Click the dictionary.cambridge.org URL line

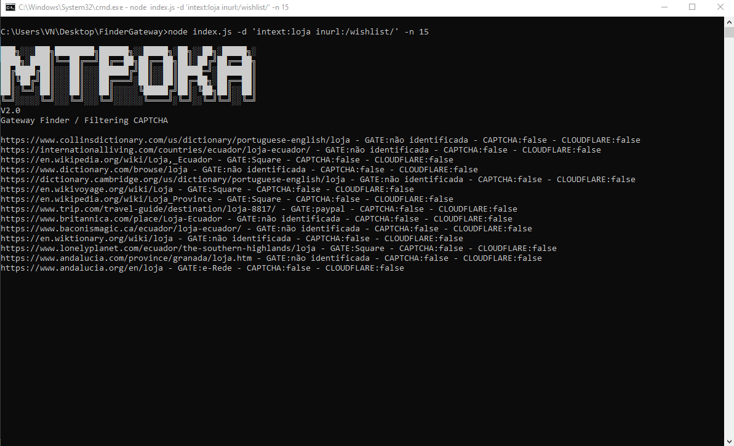tap(318, 179)
